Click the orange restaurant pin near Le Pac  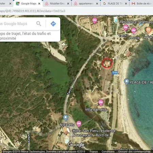click(148, 30)
